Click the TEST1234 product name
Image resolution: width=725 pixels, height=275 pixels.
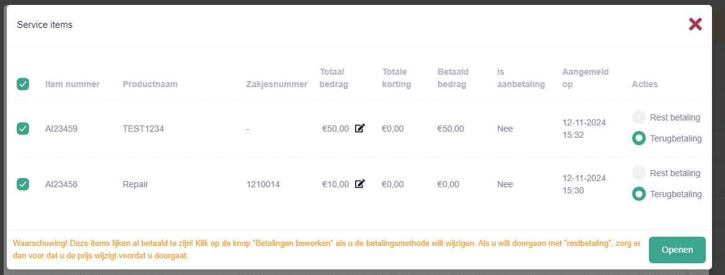tap(144, 129)
